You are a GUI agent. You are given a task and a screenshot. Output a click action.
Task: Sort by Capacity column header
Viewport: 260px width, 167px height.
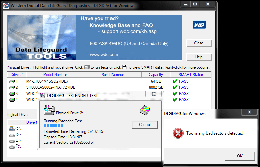tap(156, 75)
